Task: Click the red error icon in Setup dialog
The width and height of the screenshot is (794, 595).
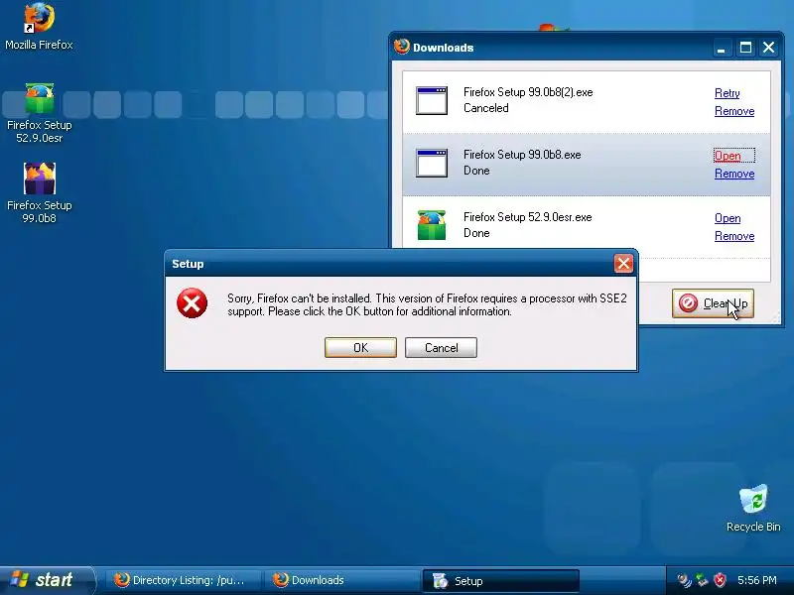Action: click(192, 303)
